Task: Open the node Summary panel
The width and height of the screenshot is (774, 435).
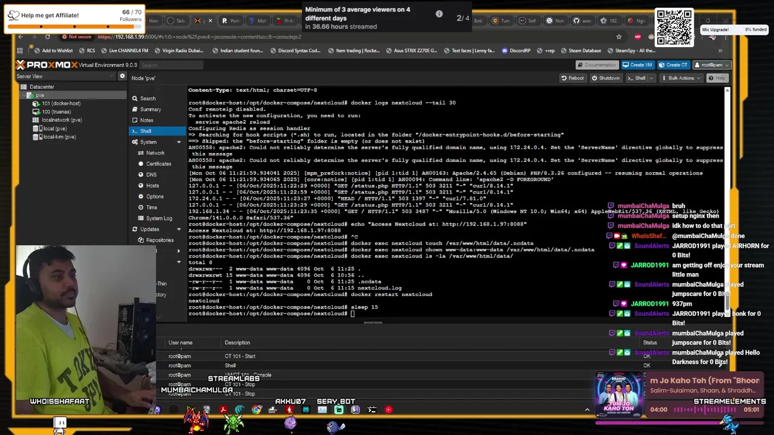Action: [x=150, y=109]
